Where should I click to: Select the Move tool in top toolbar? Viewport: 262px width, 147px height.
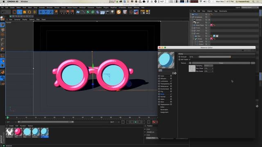pos(20,12)
